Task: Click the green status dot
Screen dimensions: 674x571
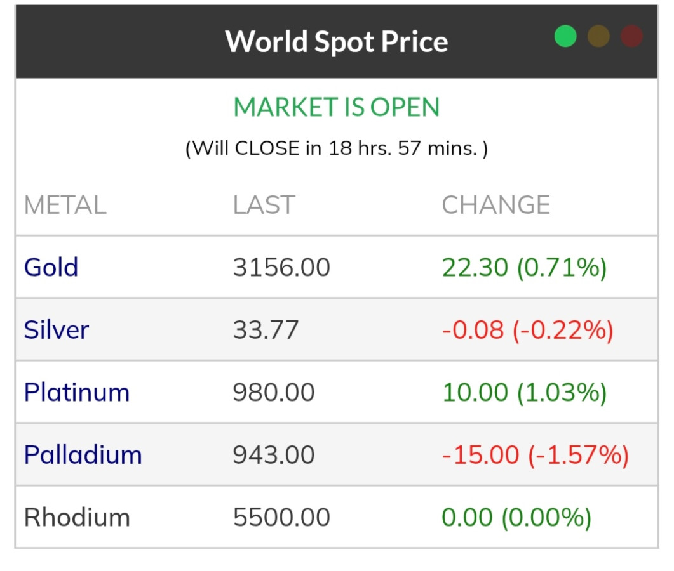Action: (565, 36)
